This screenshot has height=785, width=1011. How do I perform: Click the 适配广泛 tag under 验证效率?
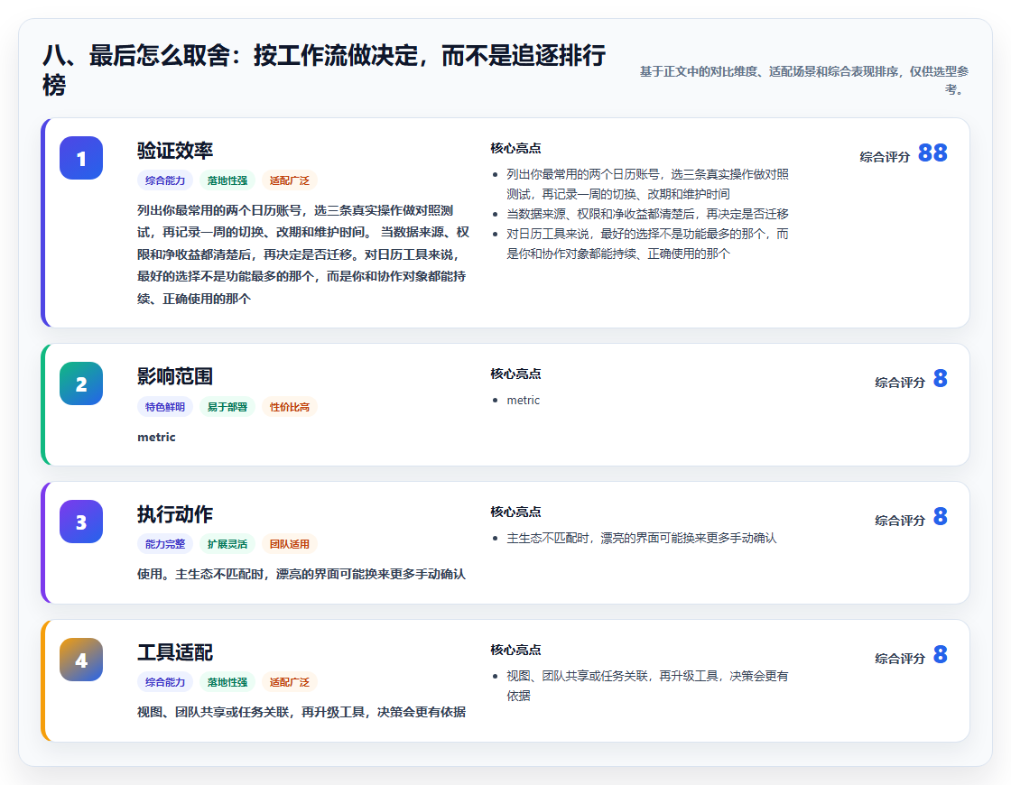tap(290, 180)
